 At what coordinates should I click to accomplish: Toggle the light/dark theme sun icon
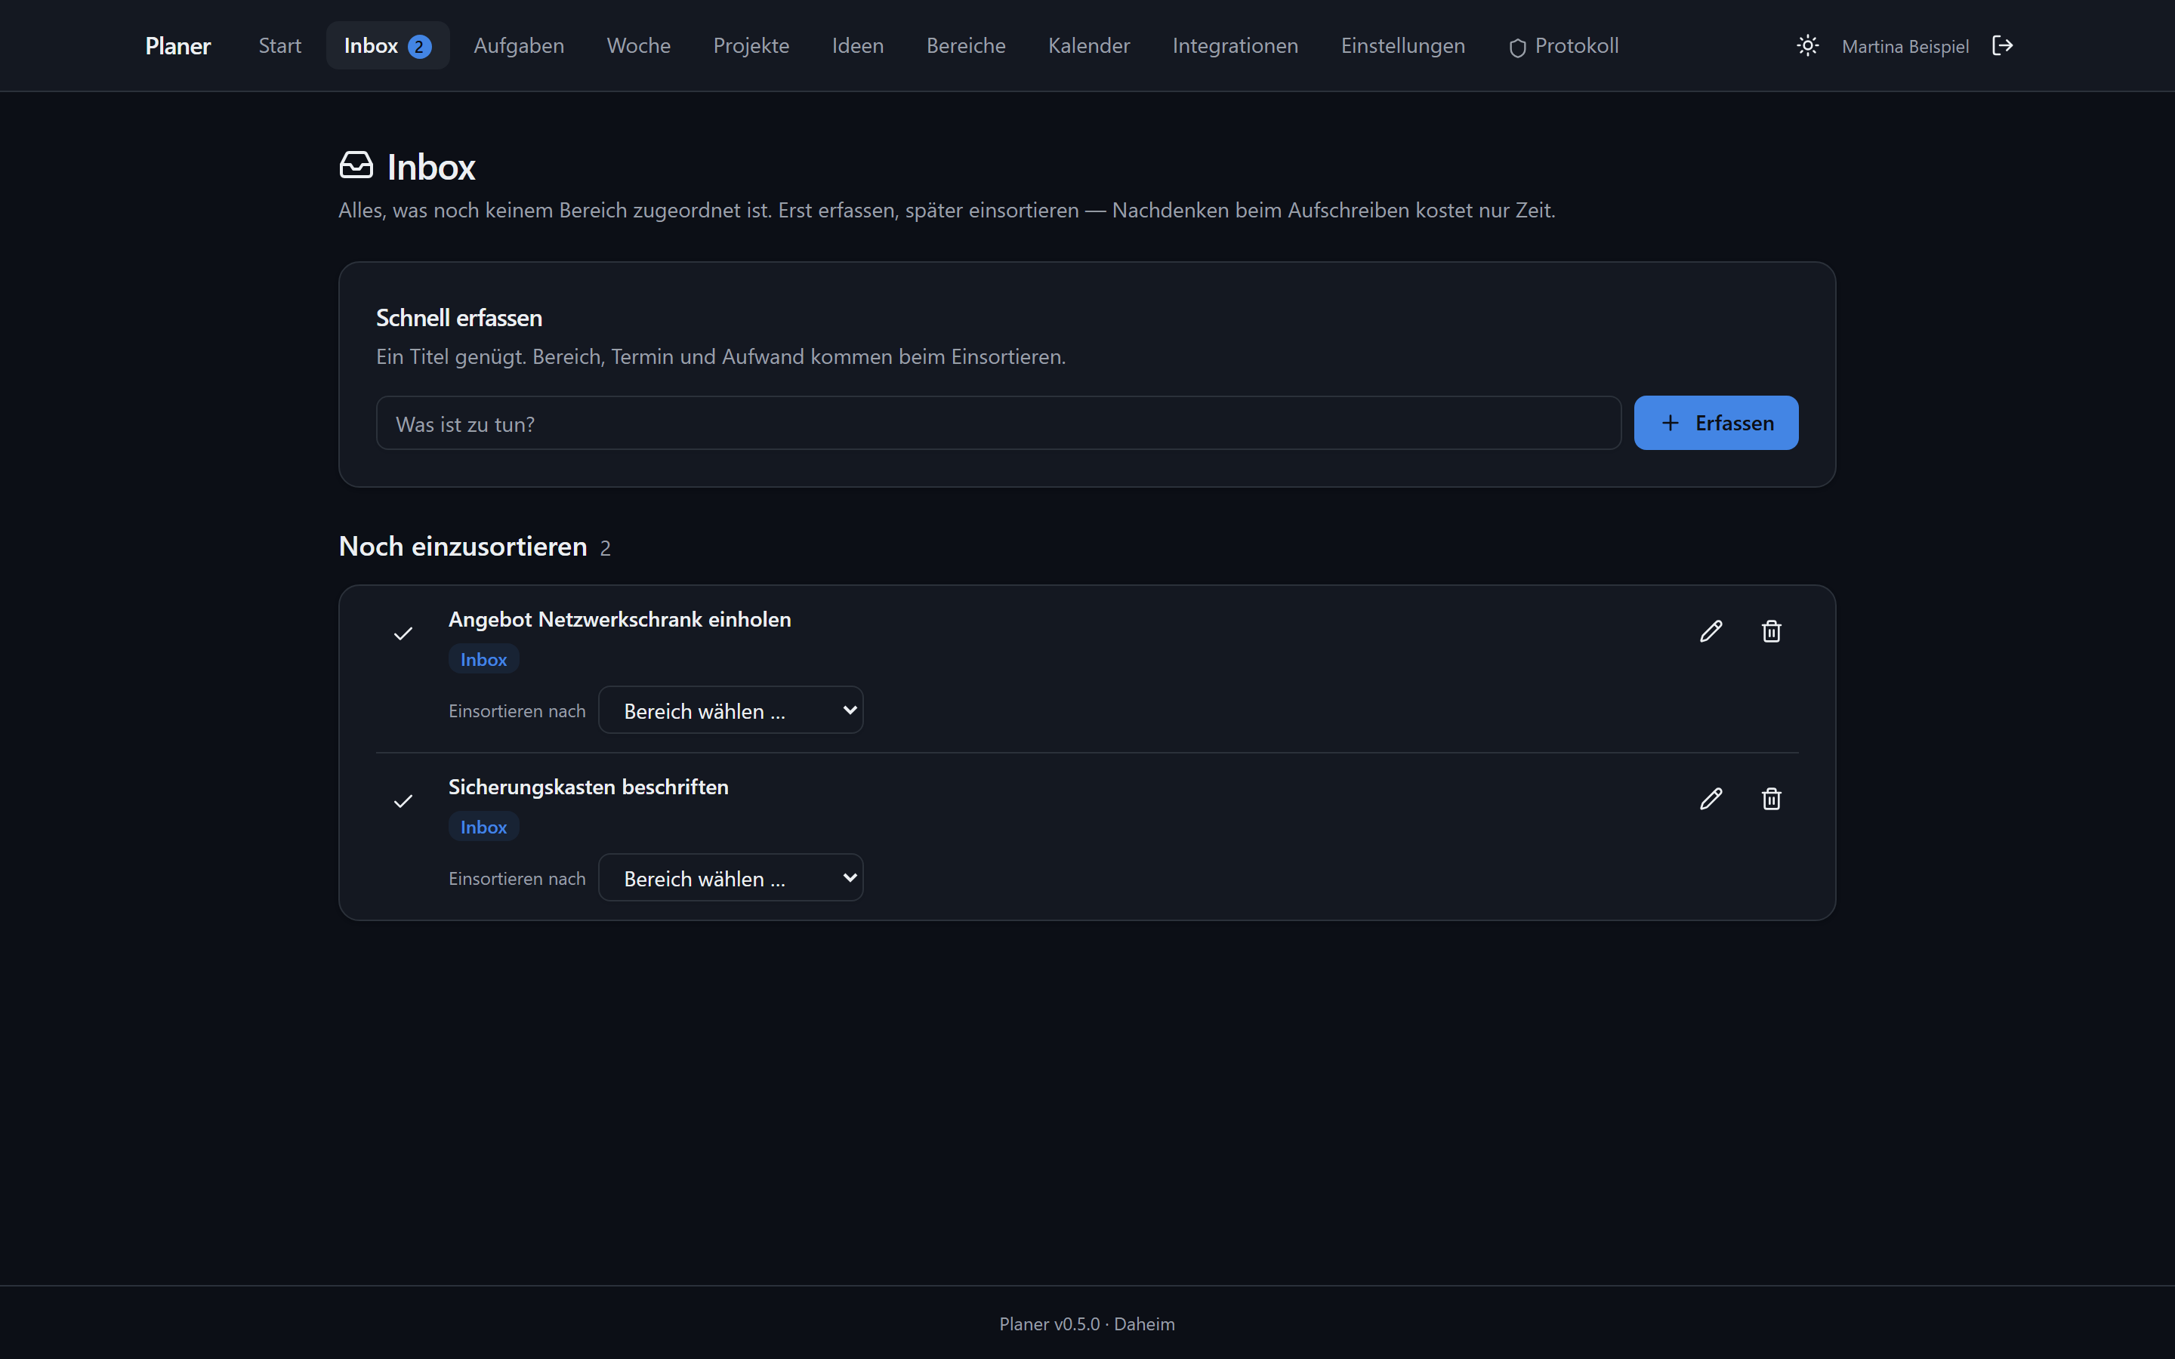1807,46
